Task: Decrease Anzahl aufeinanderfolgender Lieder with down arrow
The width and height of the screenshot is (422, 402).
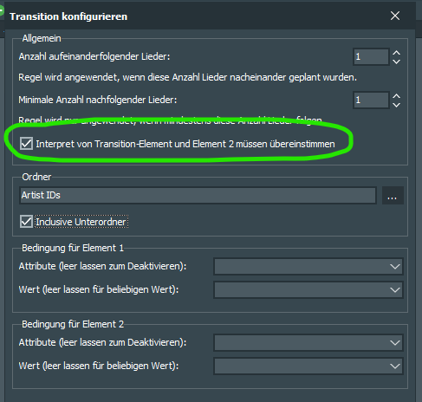Action: 397,62
